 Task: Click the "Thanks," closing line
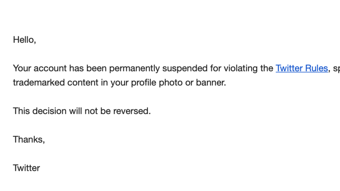pyautogui.click(x=29, y=140)
